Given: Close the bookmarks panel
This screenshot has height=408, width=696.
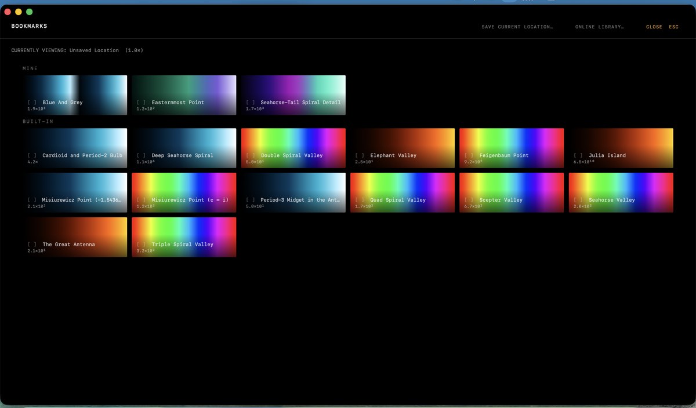Looking at the screenshot, I should 654,27.
